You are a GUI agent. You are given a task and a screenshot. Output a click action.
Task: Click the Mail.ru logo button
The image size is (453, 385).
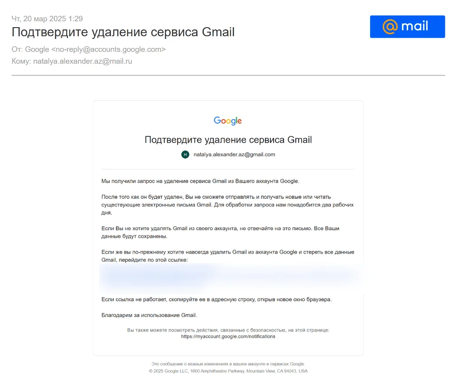(407, 26)
